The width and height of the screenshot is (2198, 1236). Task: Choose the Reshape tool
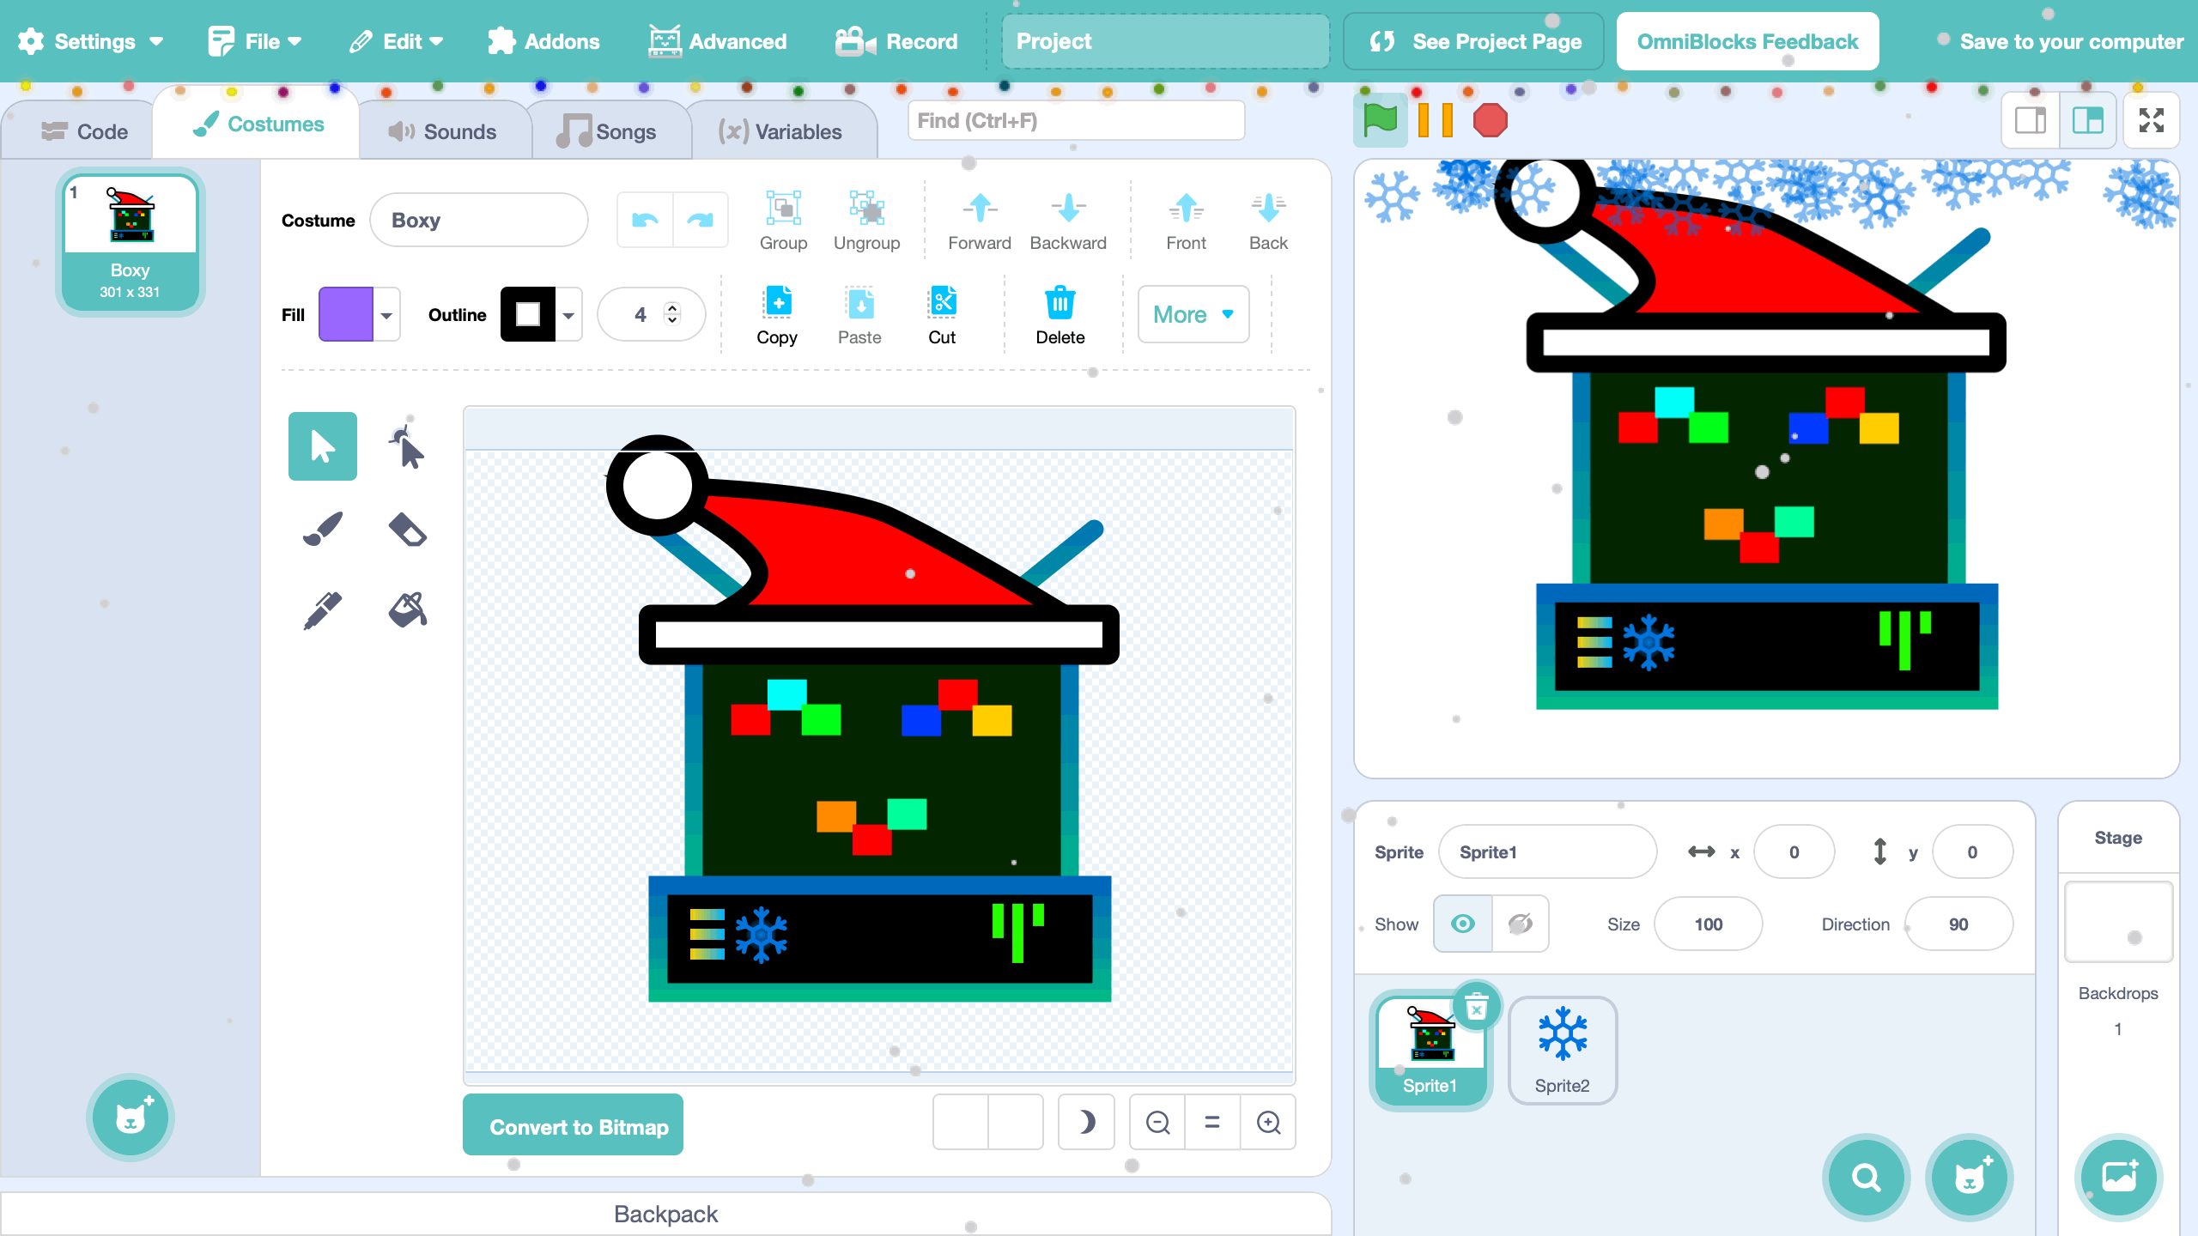pyautogui.click(x=407, y=447)
